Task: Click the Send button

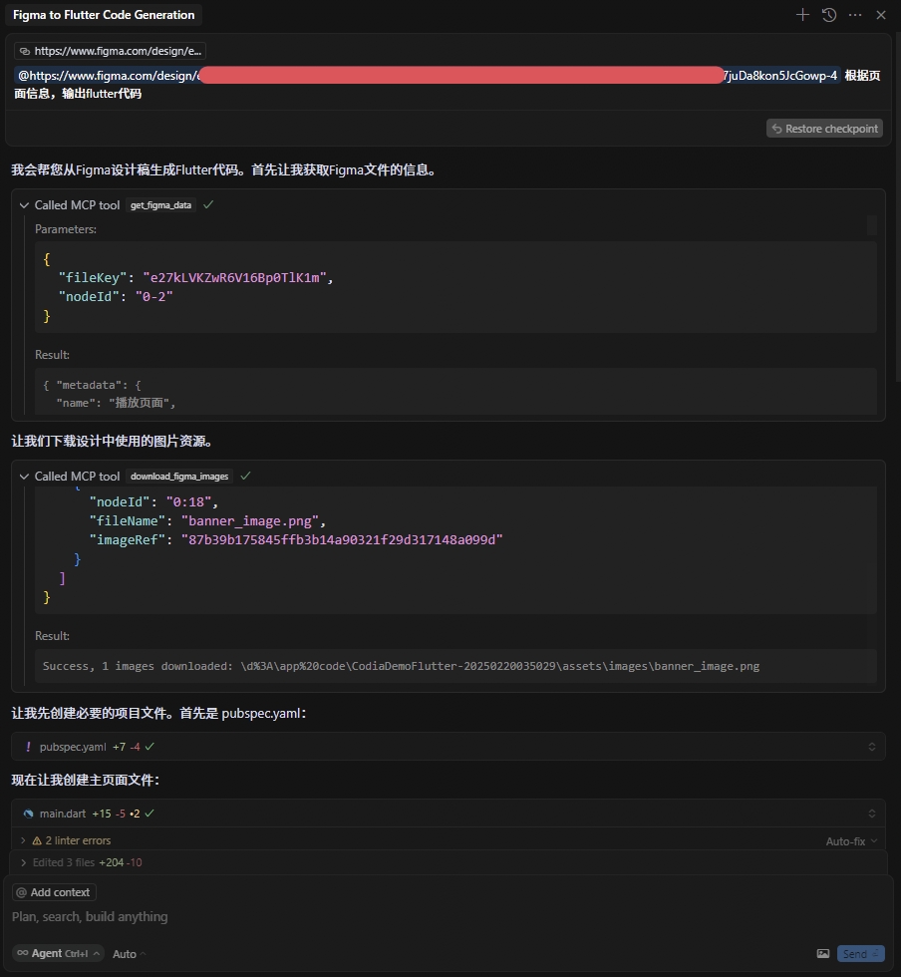Action: tap(860, 953)
